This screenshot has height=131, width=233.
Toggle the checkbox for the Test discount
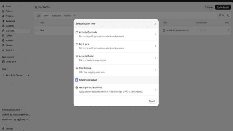coord(37,30)
